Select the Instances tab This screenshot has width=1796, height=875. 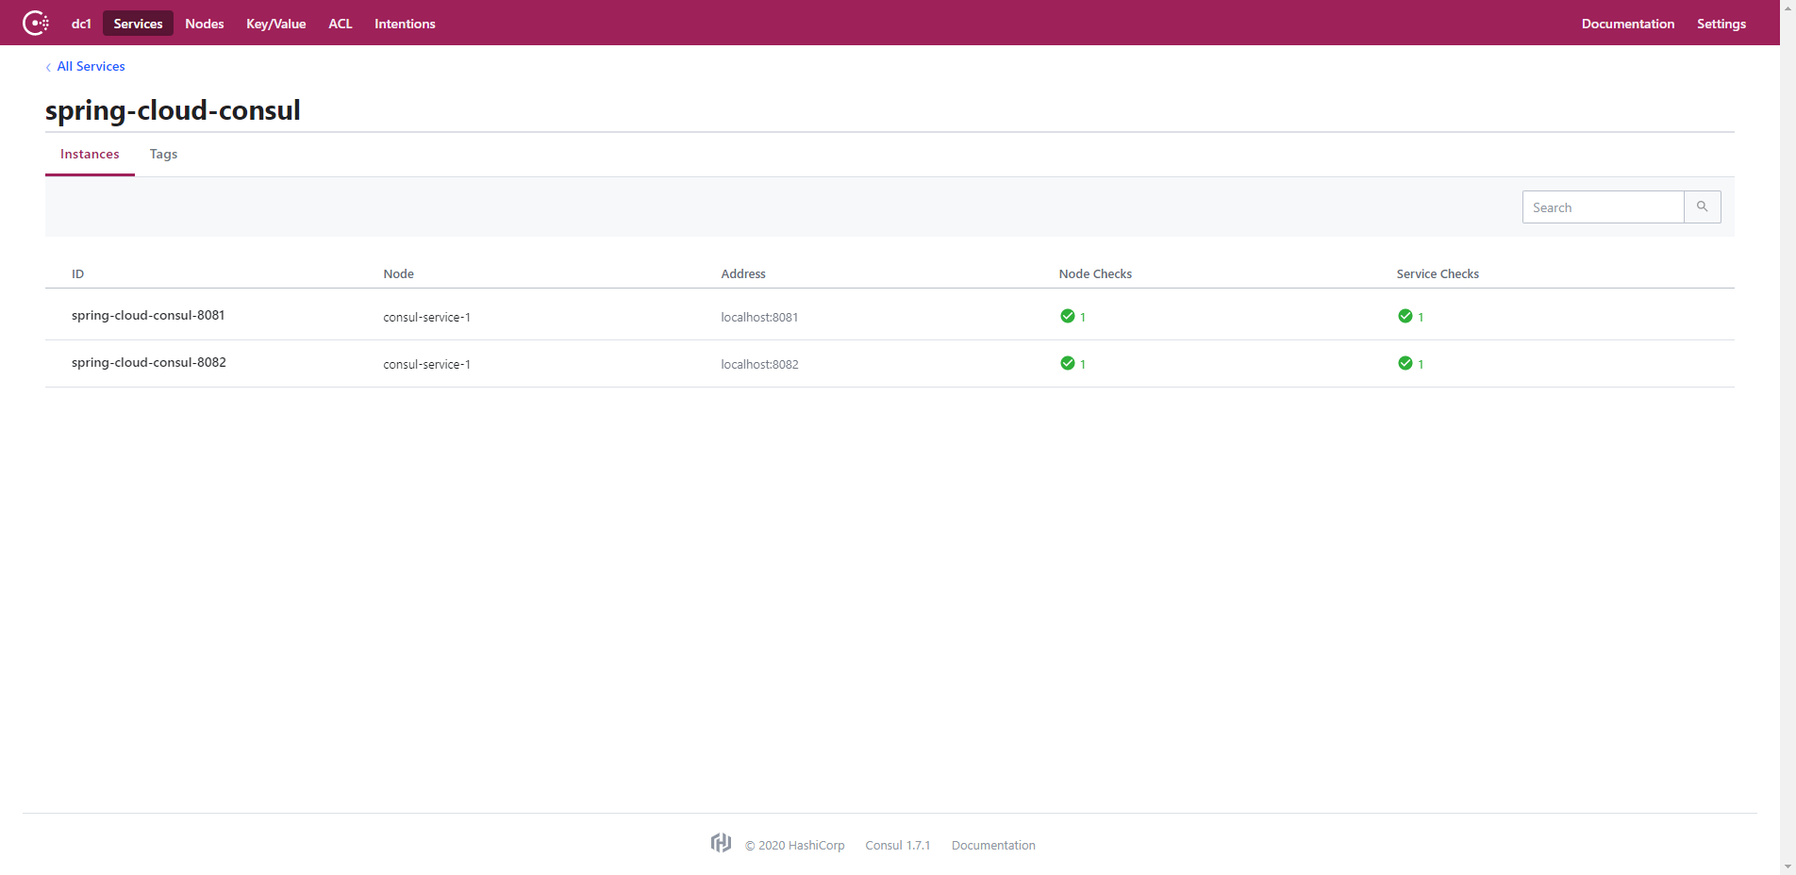90,154
